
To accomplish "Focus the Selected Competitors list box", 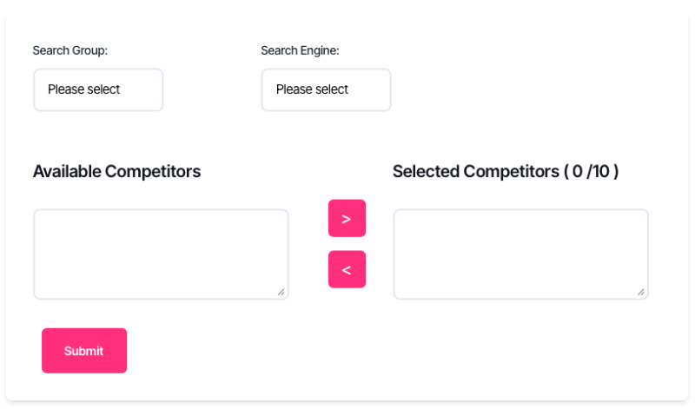I will point(520,254).
